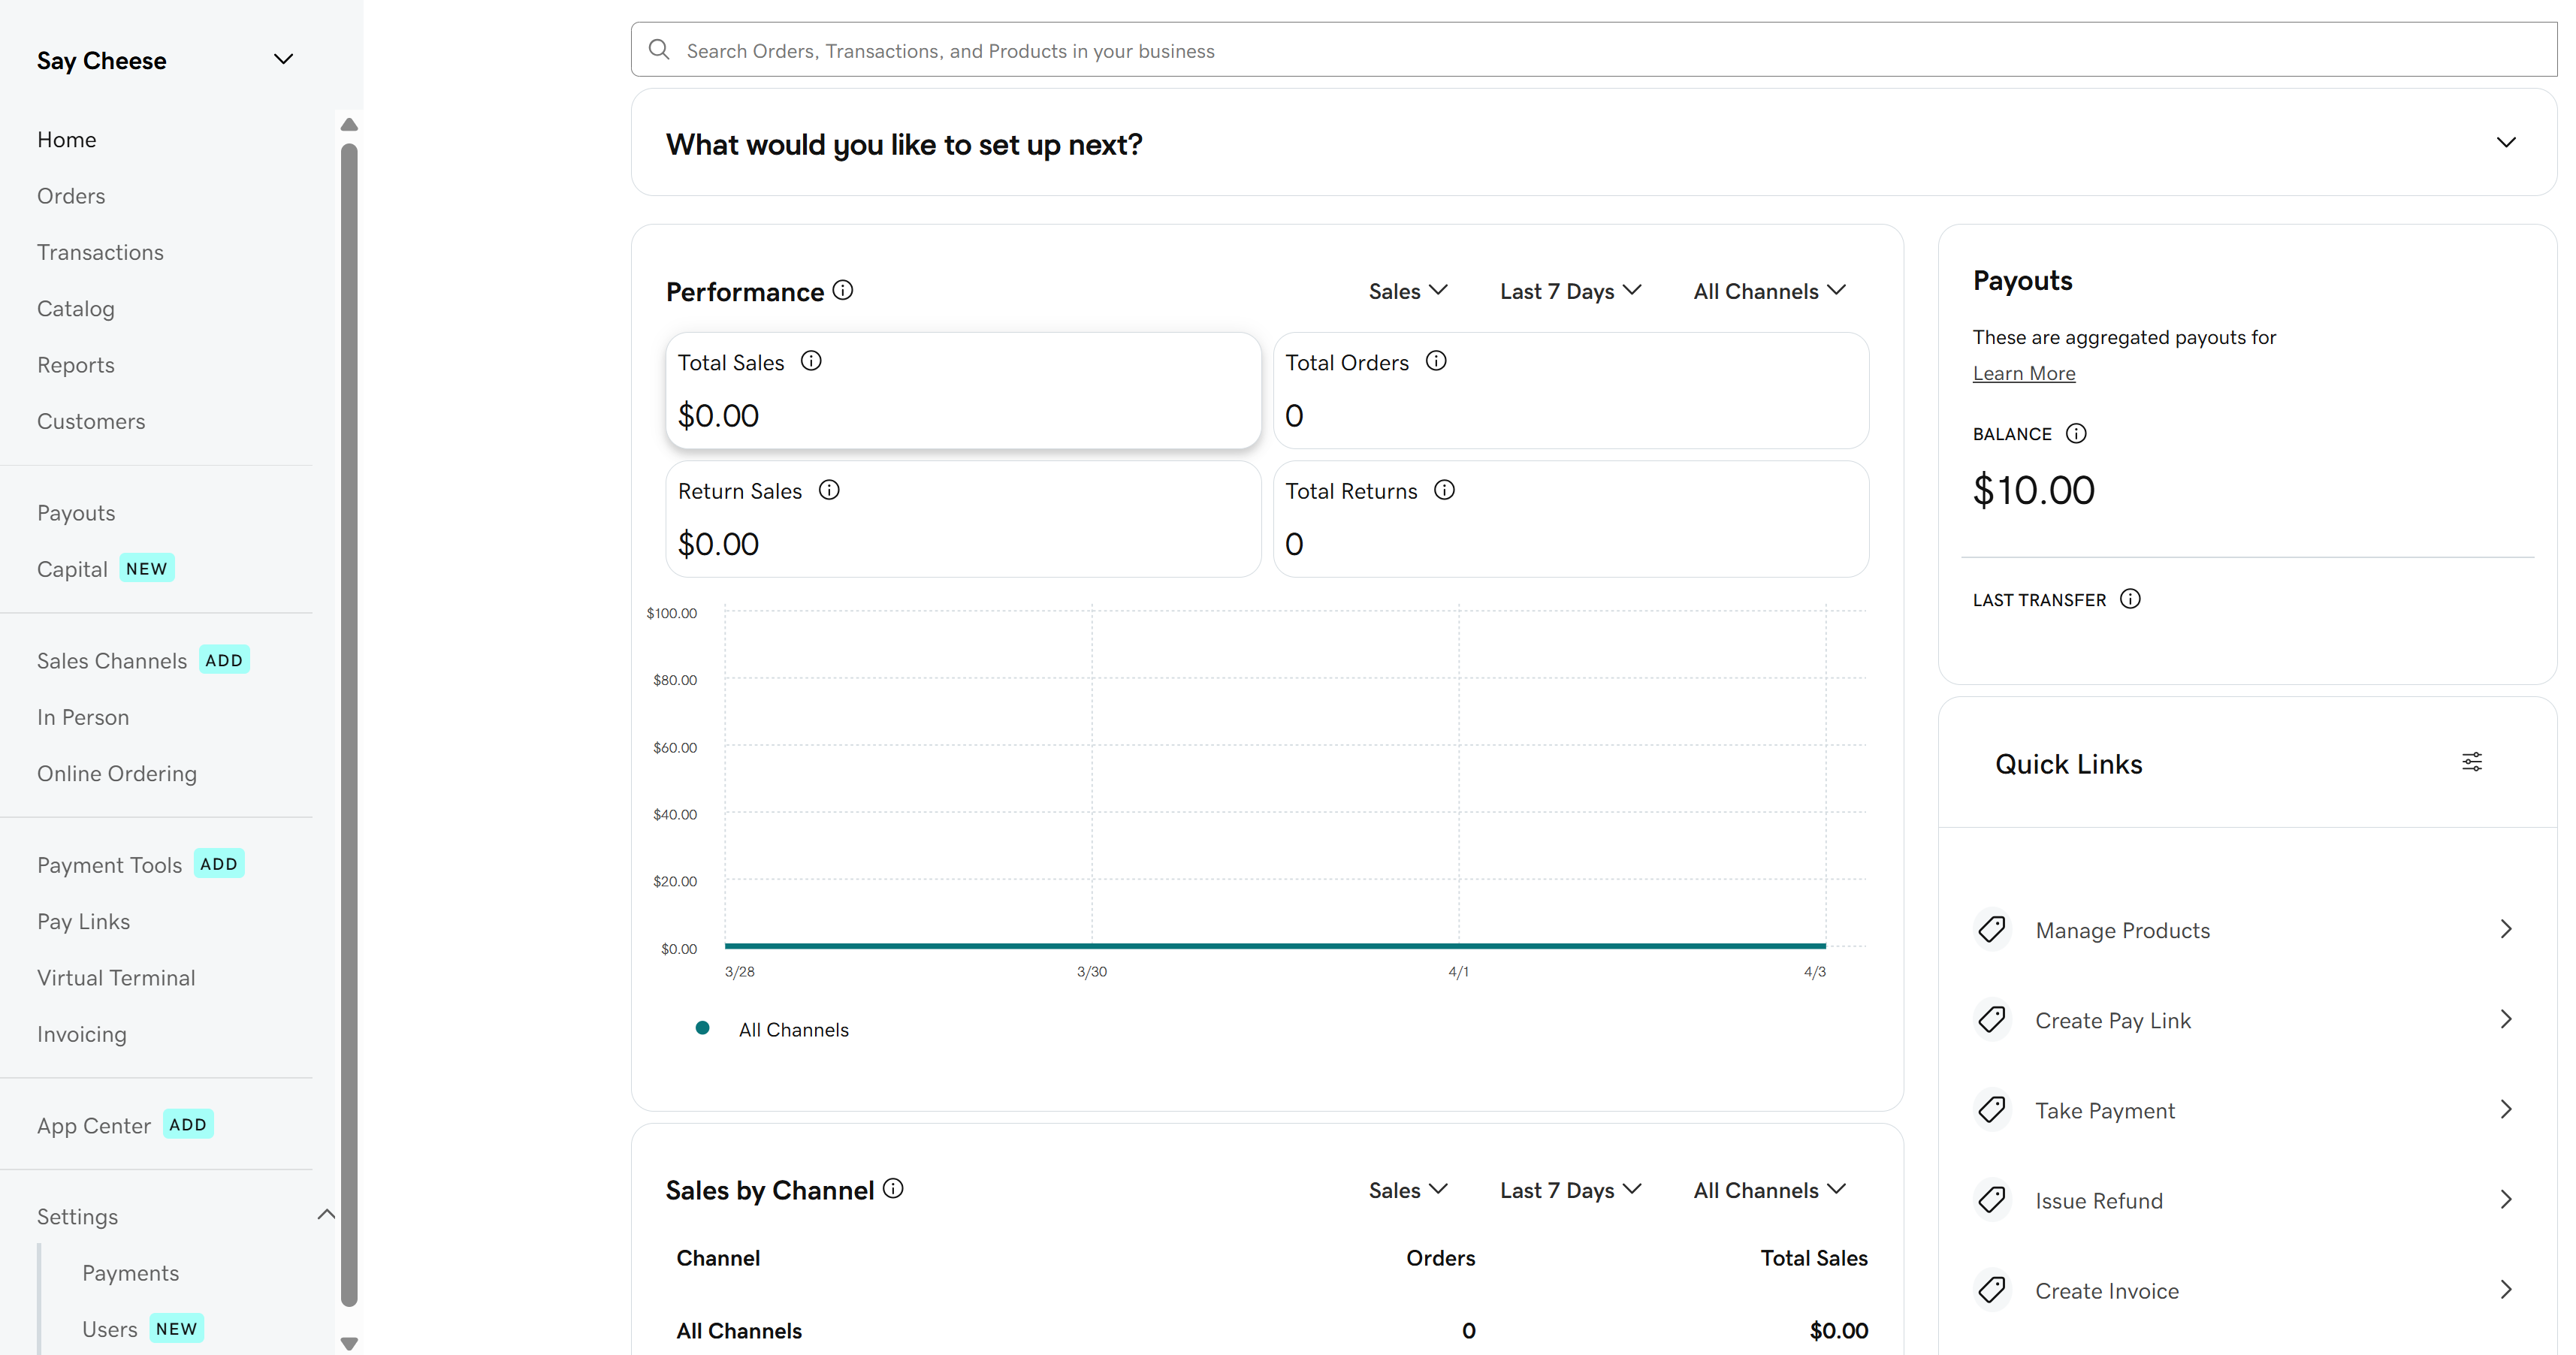Click the Sales by Channel info icon
The height and width of the screenshot is (1355, 2576).
click(893, 1188)
